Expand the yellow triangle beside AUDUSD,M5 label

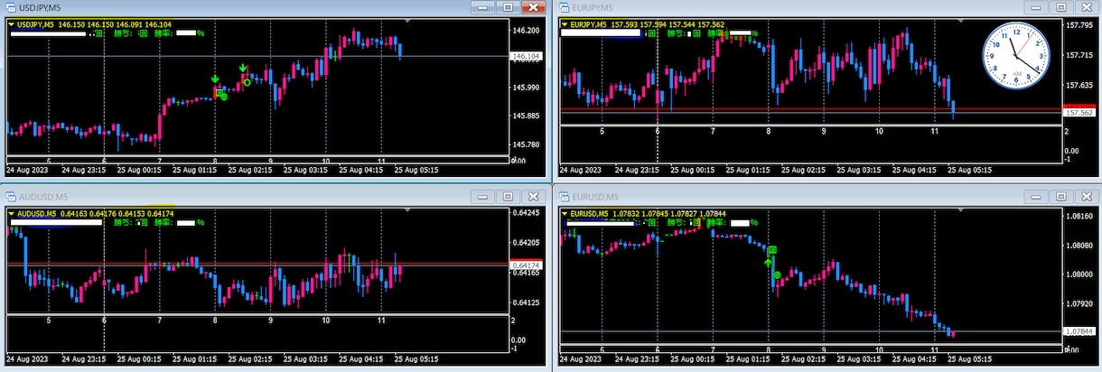pyautogui.click(x=13, y=214)
